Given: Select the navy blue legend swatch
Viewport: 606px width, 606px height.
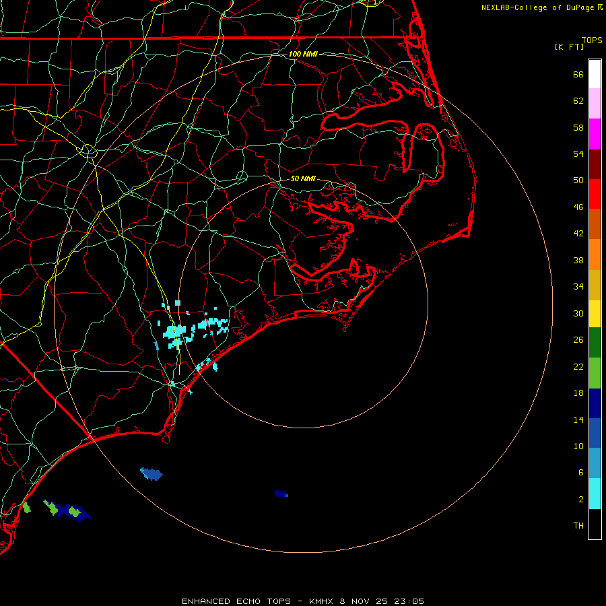Looking at the screenshot, I should (595, 403).
